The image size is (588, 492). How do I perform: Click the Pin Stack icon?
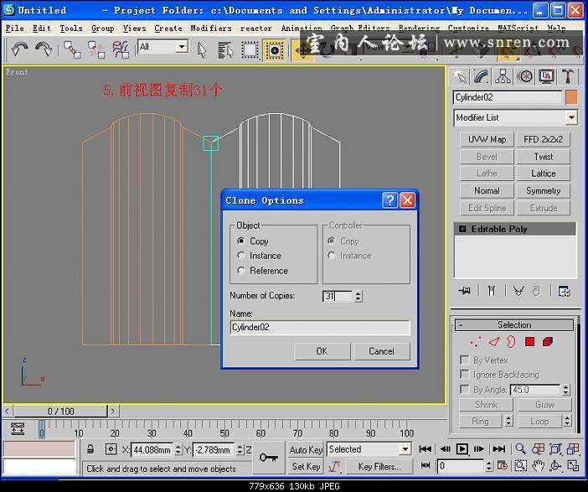tap(464, 291)
